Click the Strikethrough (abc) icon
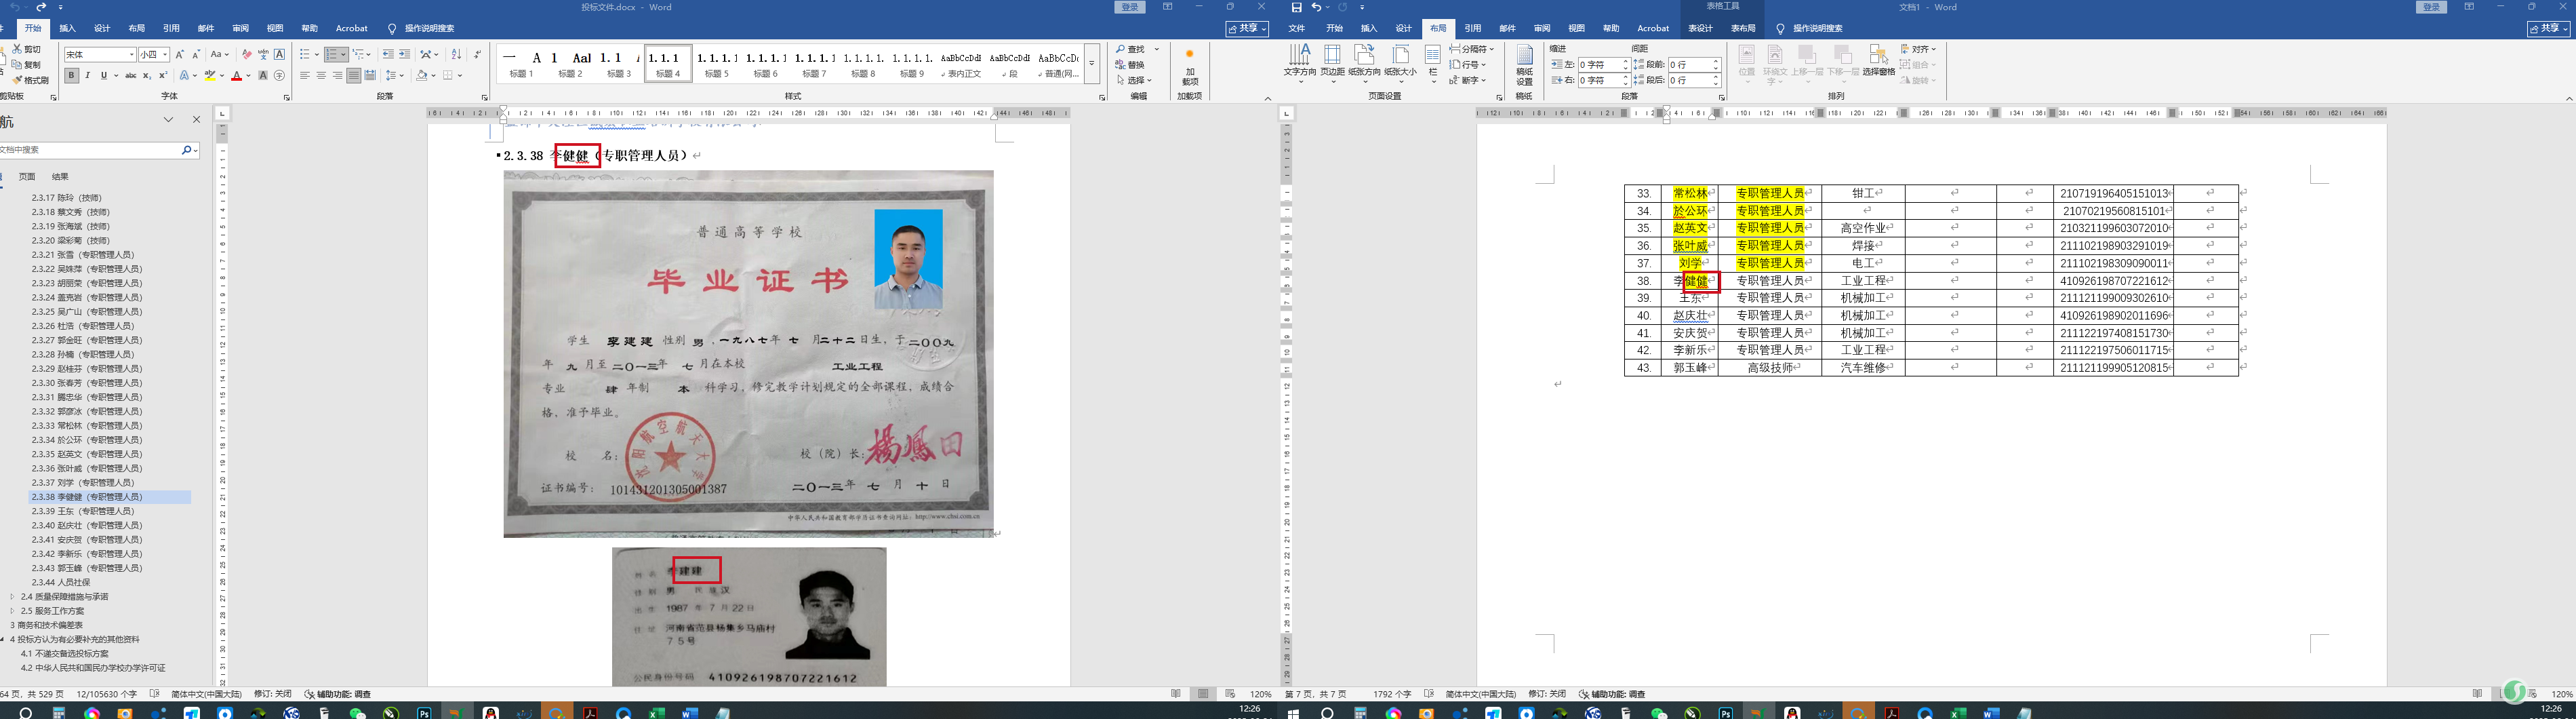The image size is (2576, 719). point(130,76)
